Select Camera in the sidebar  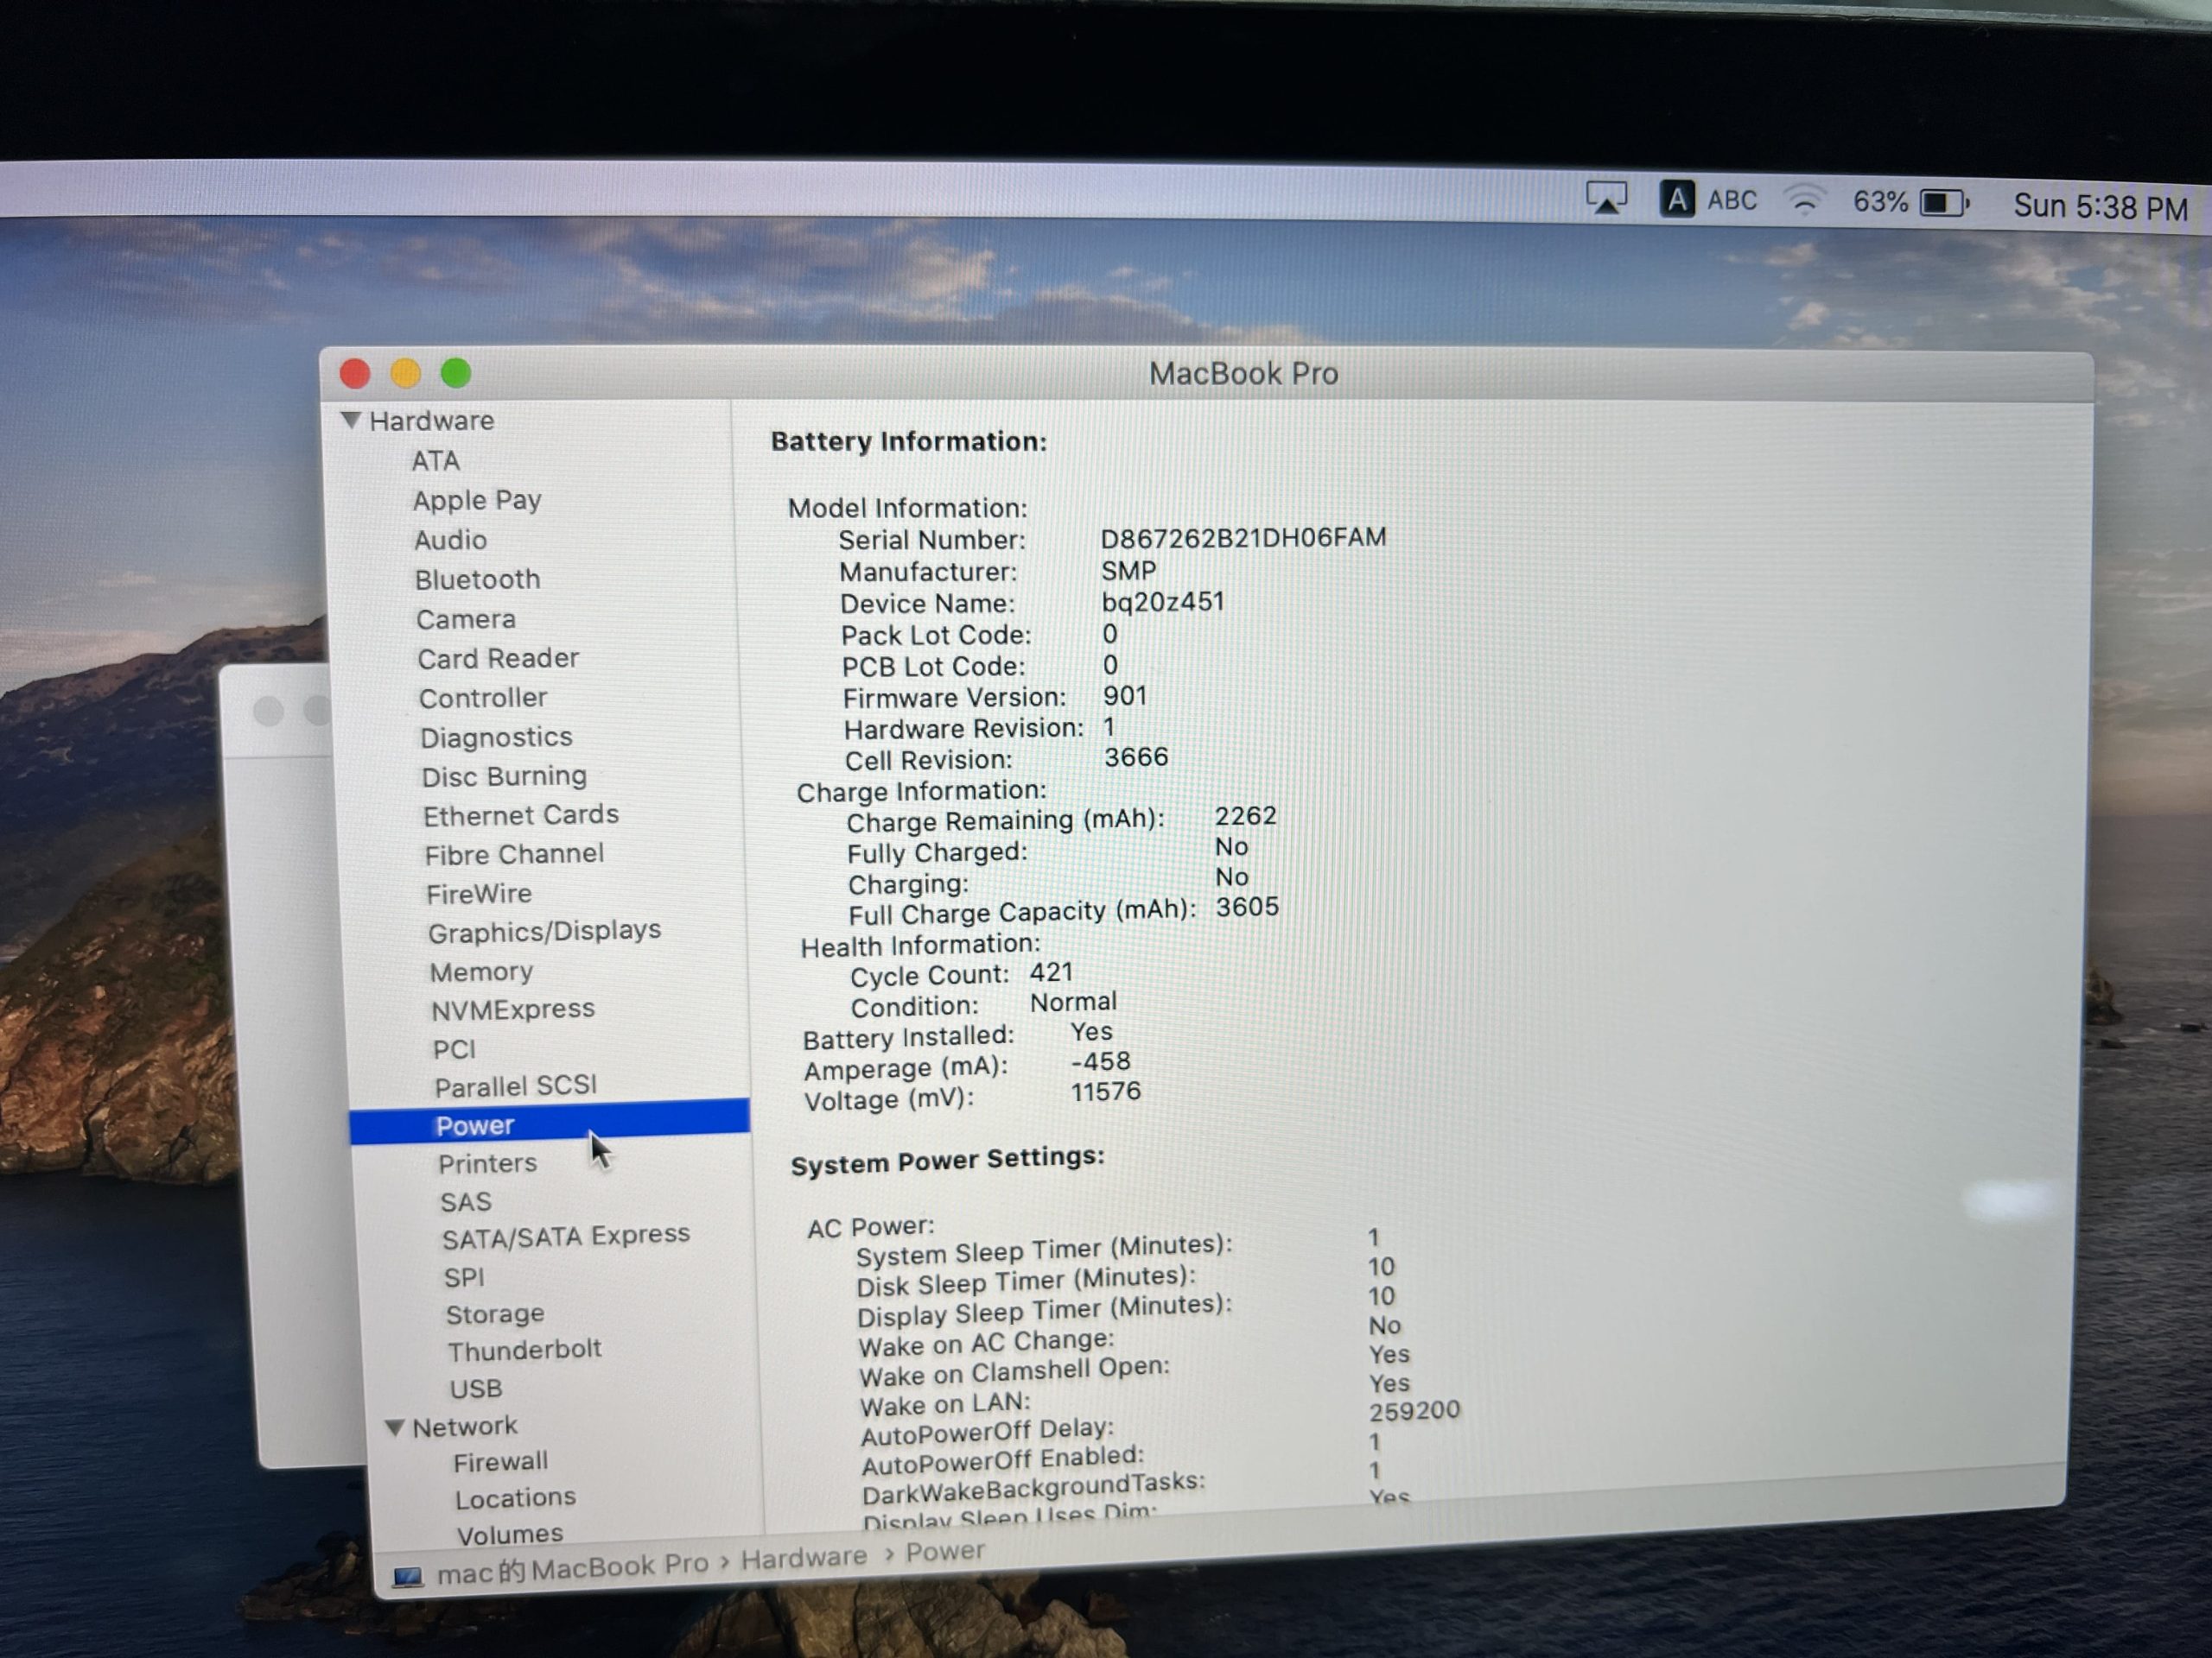[x=466, y=620]
